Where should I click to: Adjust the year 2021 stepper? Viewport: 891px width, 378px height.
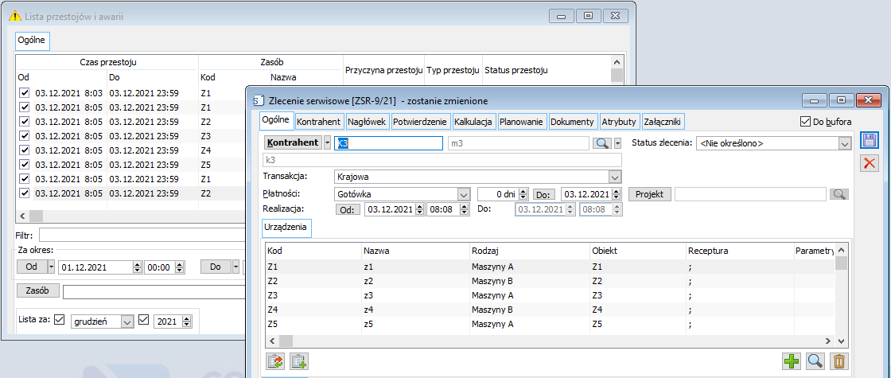coord(188,321)
